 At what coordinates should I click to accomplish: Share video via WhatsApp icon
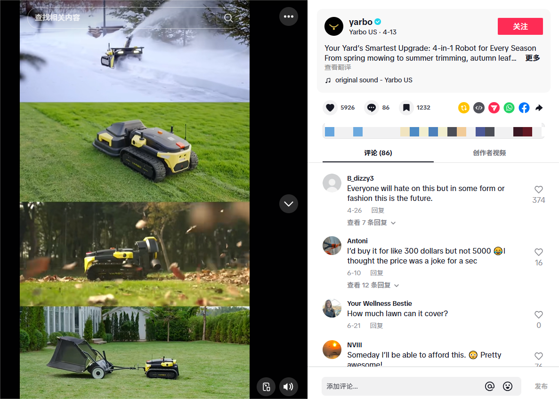pos(509,108)
